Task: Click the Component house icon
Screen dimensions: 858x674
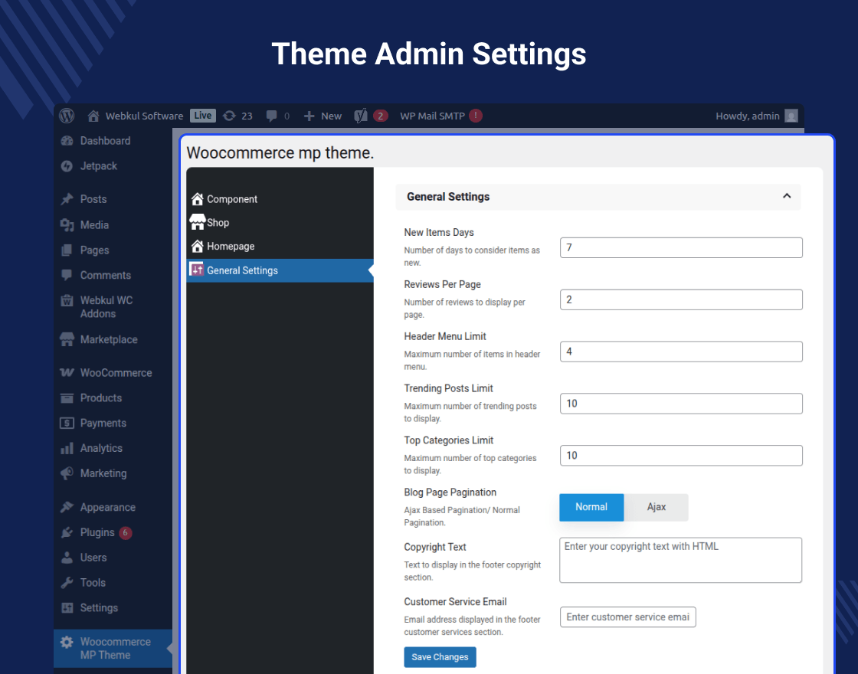Action: pos(198,199)
